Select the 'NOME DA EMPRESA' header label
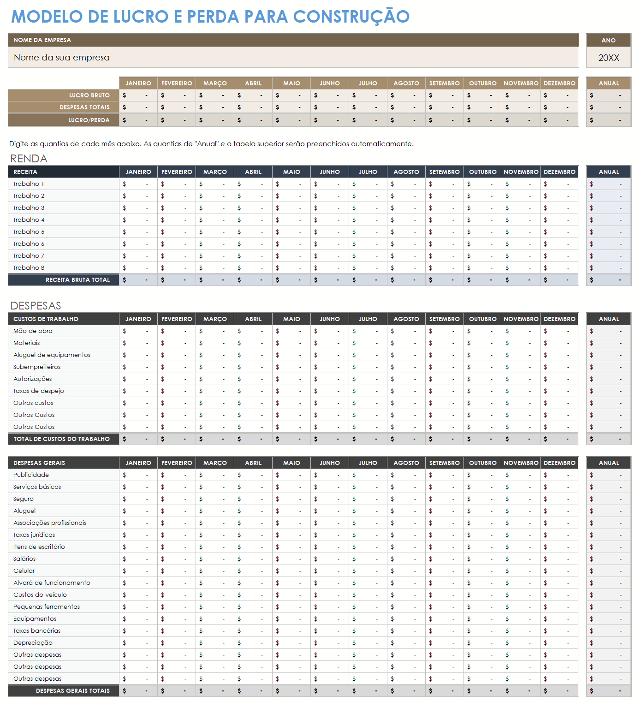 (42, 40)
